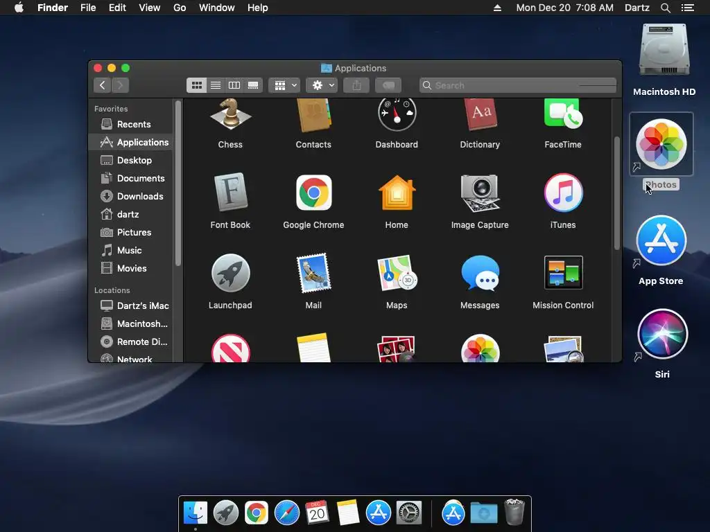Open Music in the sidebar
Viewport: 710px width, 532px height.
pyautogui.click(x=130, y=250)
